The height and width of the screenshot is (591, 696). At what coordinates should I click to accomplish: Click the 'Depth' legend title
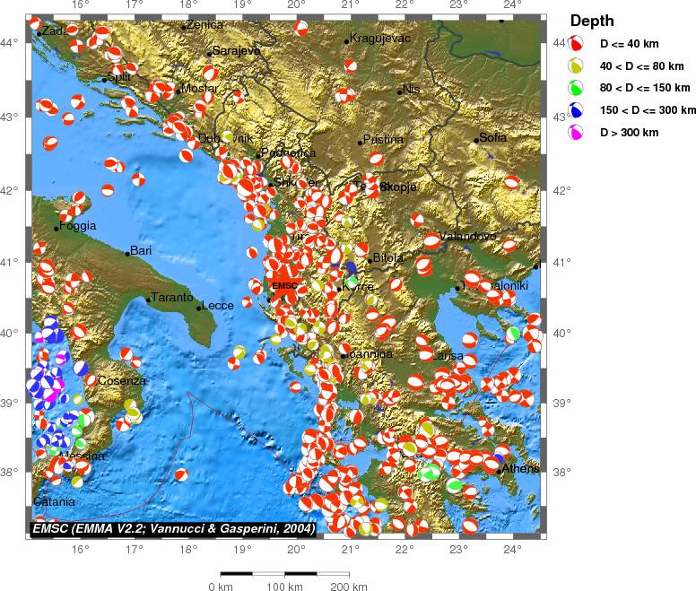pyautogui.click(x=592, y=21)
